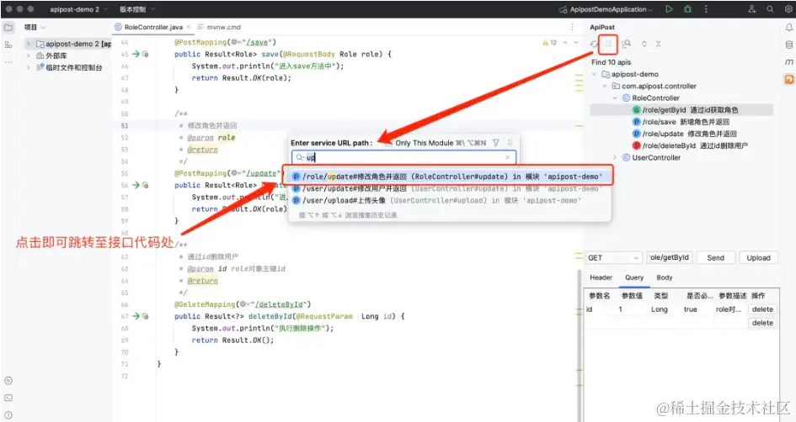The width and height of the screenshot is (796, 422).
Task: Collapse all nodes in ApiPost tree
Action: (x=658, y=44)
